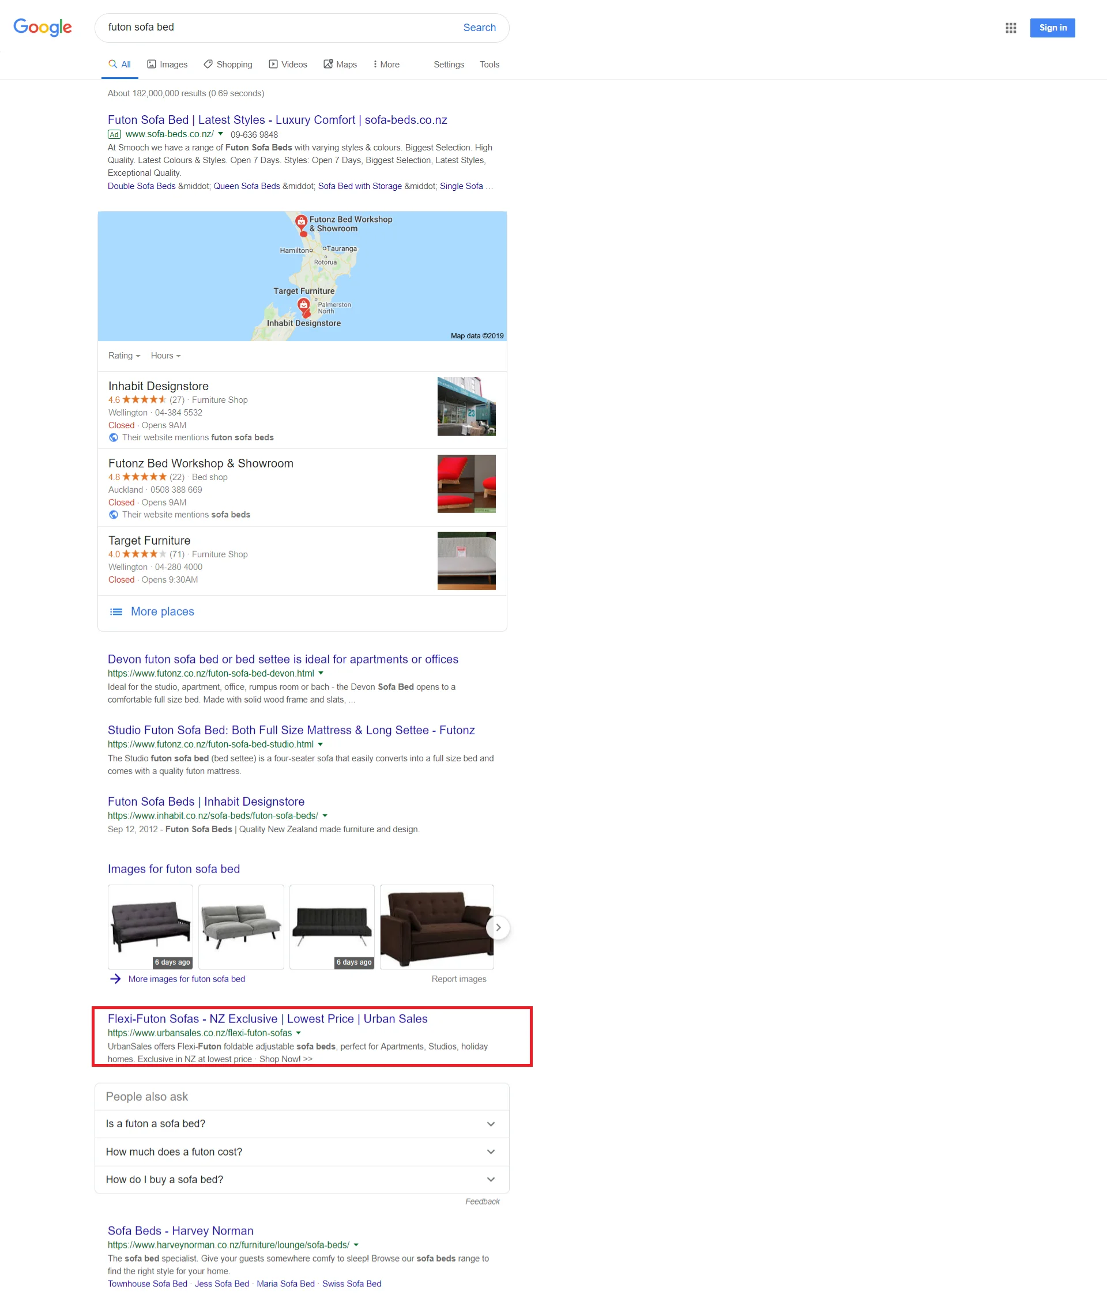The height and width of the screenshot is (1295, 1107).
Task: View the Target Furniture sofa photo
Action: [466, 561]
